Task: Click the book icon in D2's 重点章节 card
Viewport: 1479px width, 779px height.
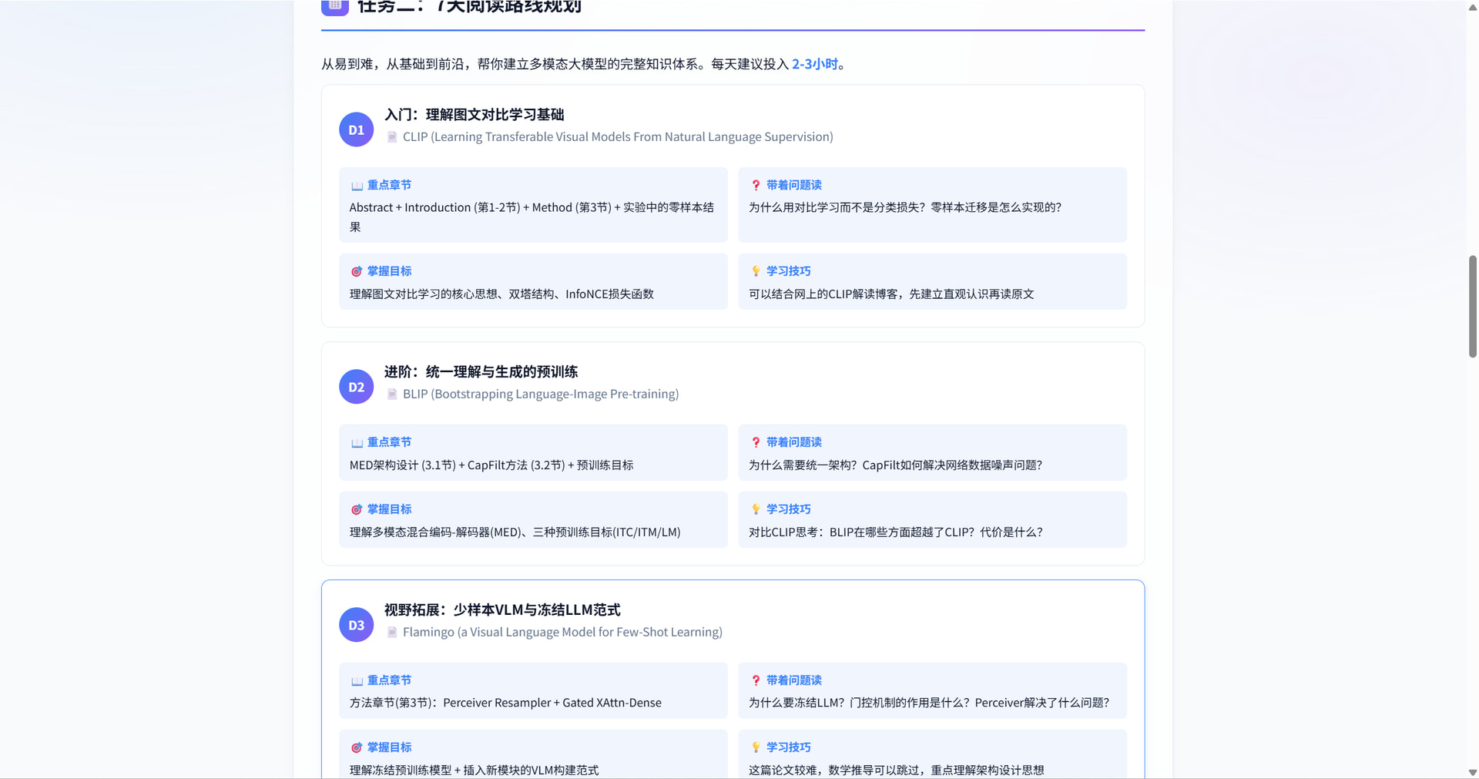Action: pos(357,443)
